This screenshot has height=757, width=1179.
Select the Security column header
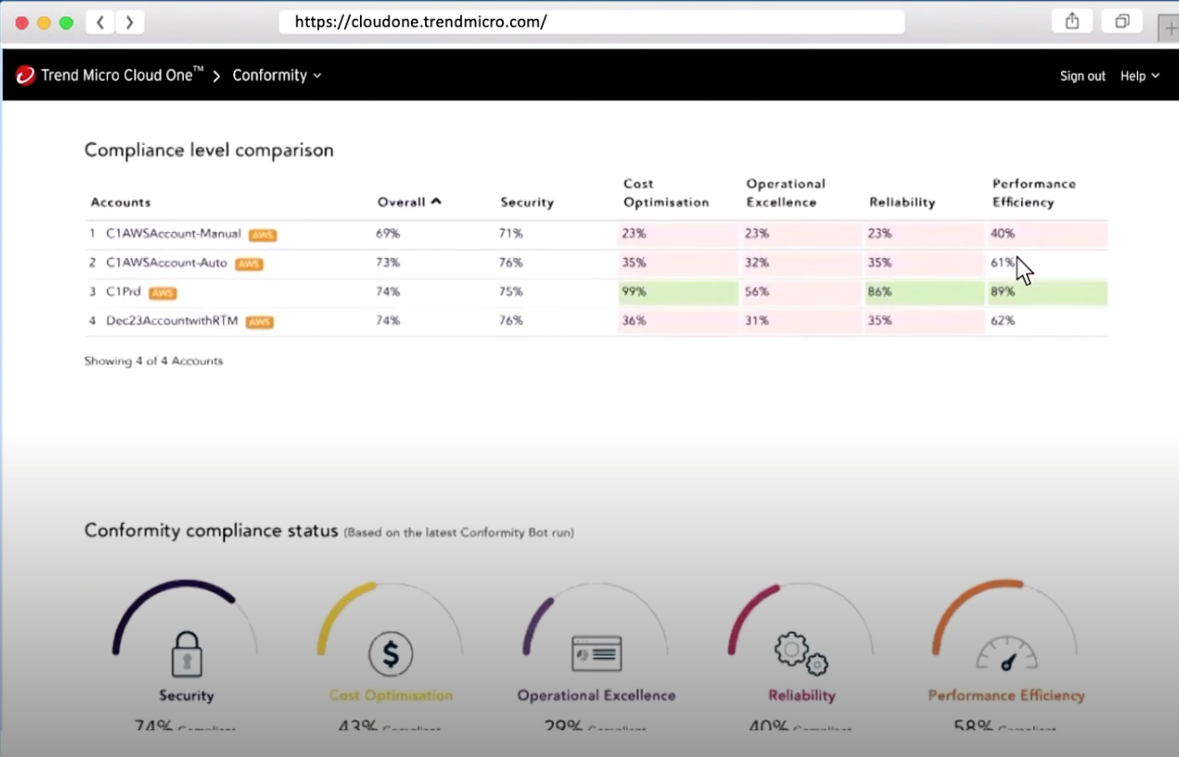pos(526,202)
